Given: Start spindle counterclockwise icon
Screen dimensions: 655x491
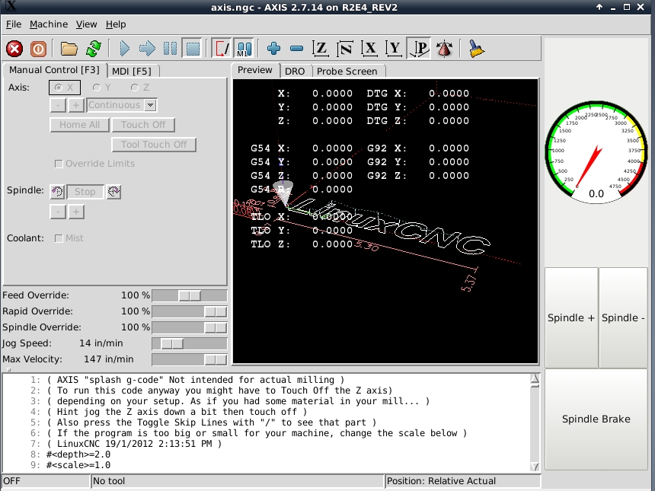Looking at the screenshot, I should (57, 192).
